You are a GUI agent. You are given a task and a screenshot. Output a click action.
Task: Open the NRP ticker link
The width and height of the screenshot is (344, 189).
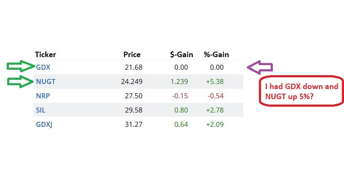[43, 96]
